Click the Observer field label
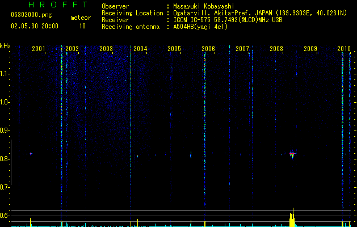The image size is (357, 227). click(115, 6)
